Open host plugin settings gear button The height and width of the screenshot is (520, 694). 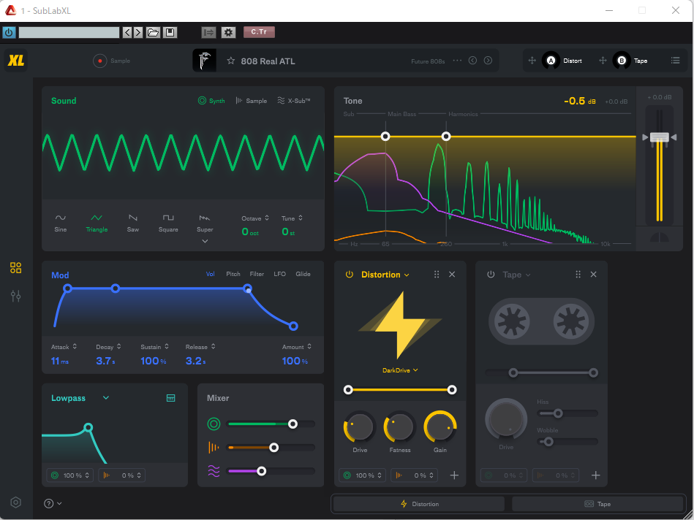tap(228, 32)
